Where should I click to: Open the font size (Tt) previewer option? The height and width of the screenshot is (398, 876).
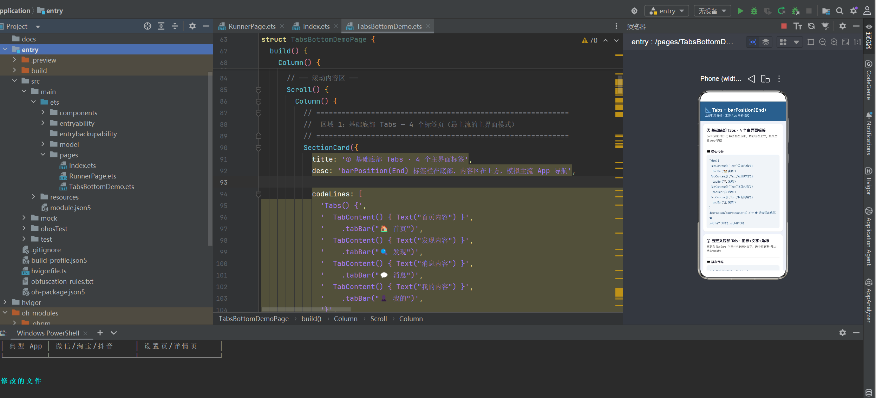coord(798,26)
